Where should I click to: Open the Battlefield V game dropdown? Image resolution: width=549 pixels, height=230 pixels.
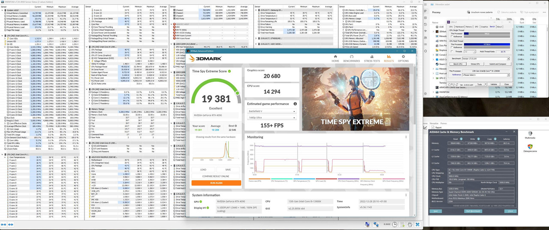(271, 111)
